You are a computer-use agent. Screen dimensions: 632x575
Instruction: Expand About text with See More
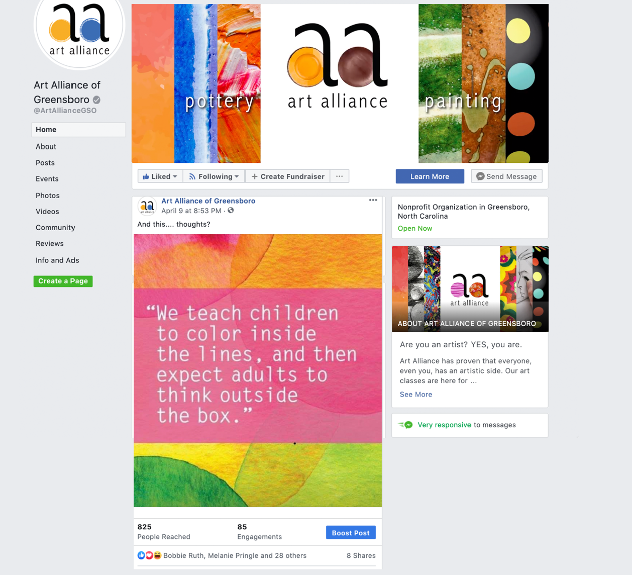click(x=416, y=395)
